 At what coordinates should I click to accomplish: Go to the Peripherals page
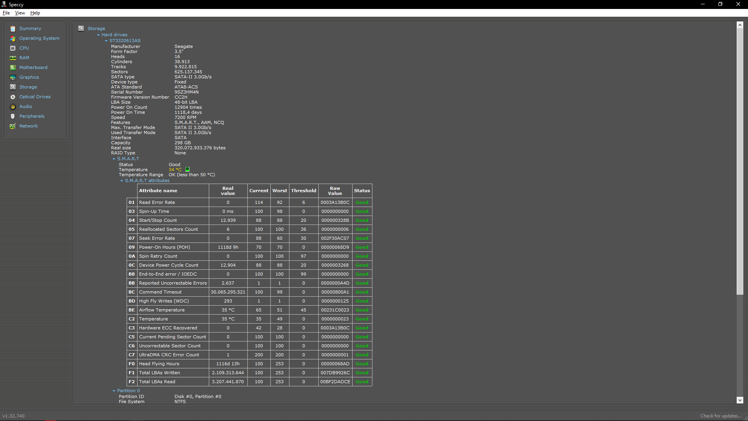[32, 116]
